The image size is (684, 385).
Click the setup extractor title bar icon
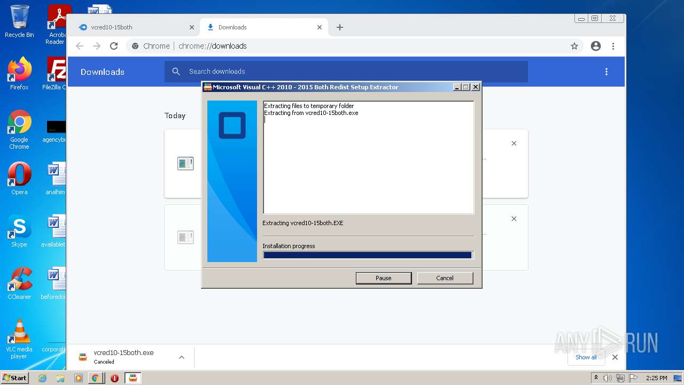point(208,87)
